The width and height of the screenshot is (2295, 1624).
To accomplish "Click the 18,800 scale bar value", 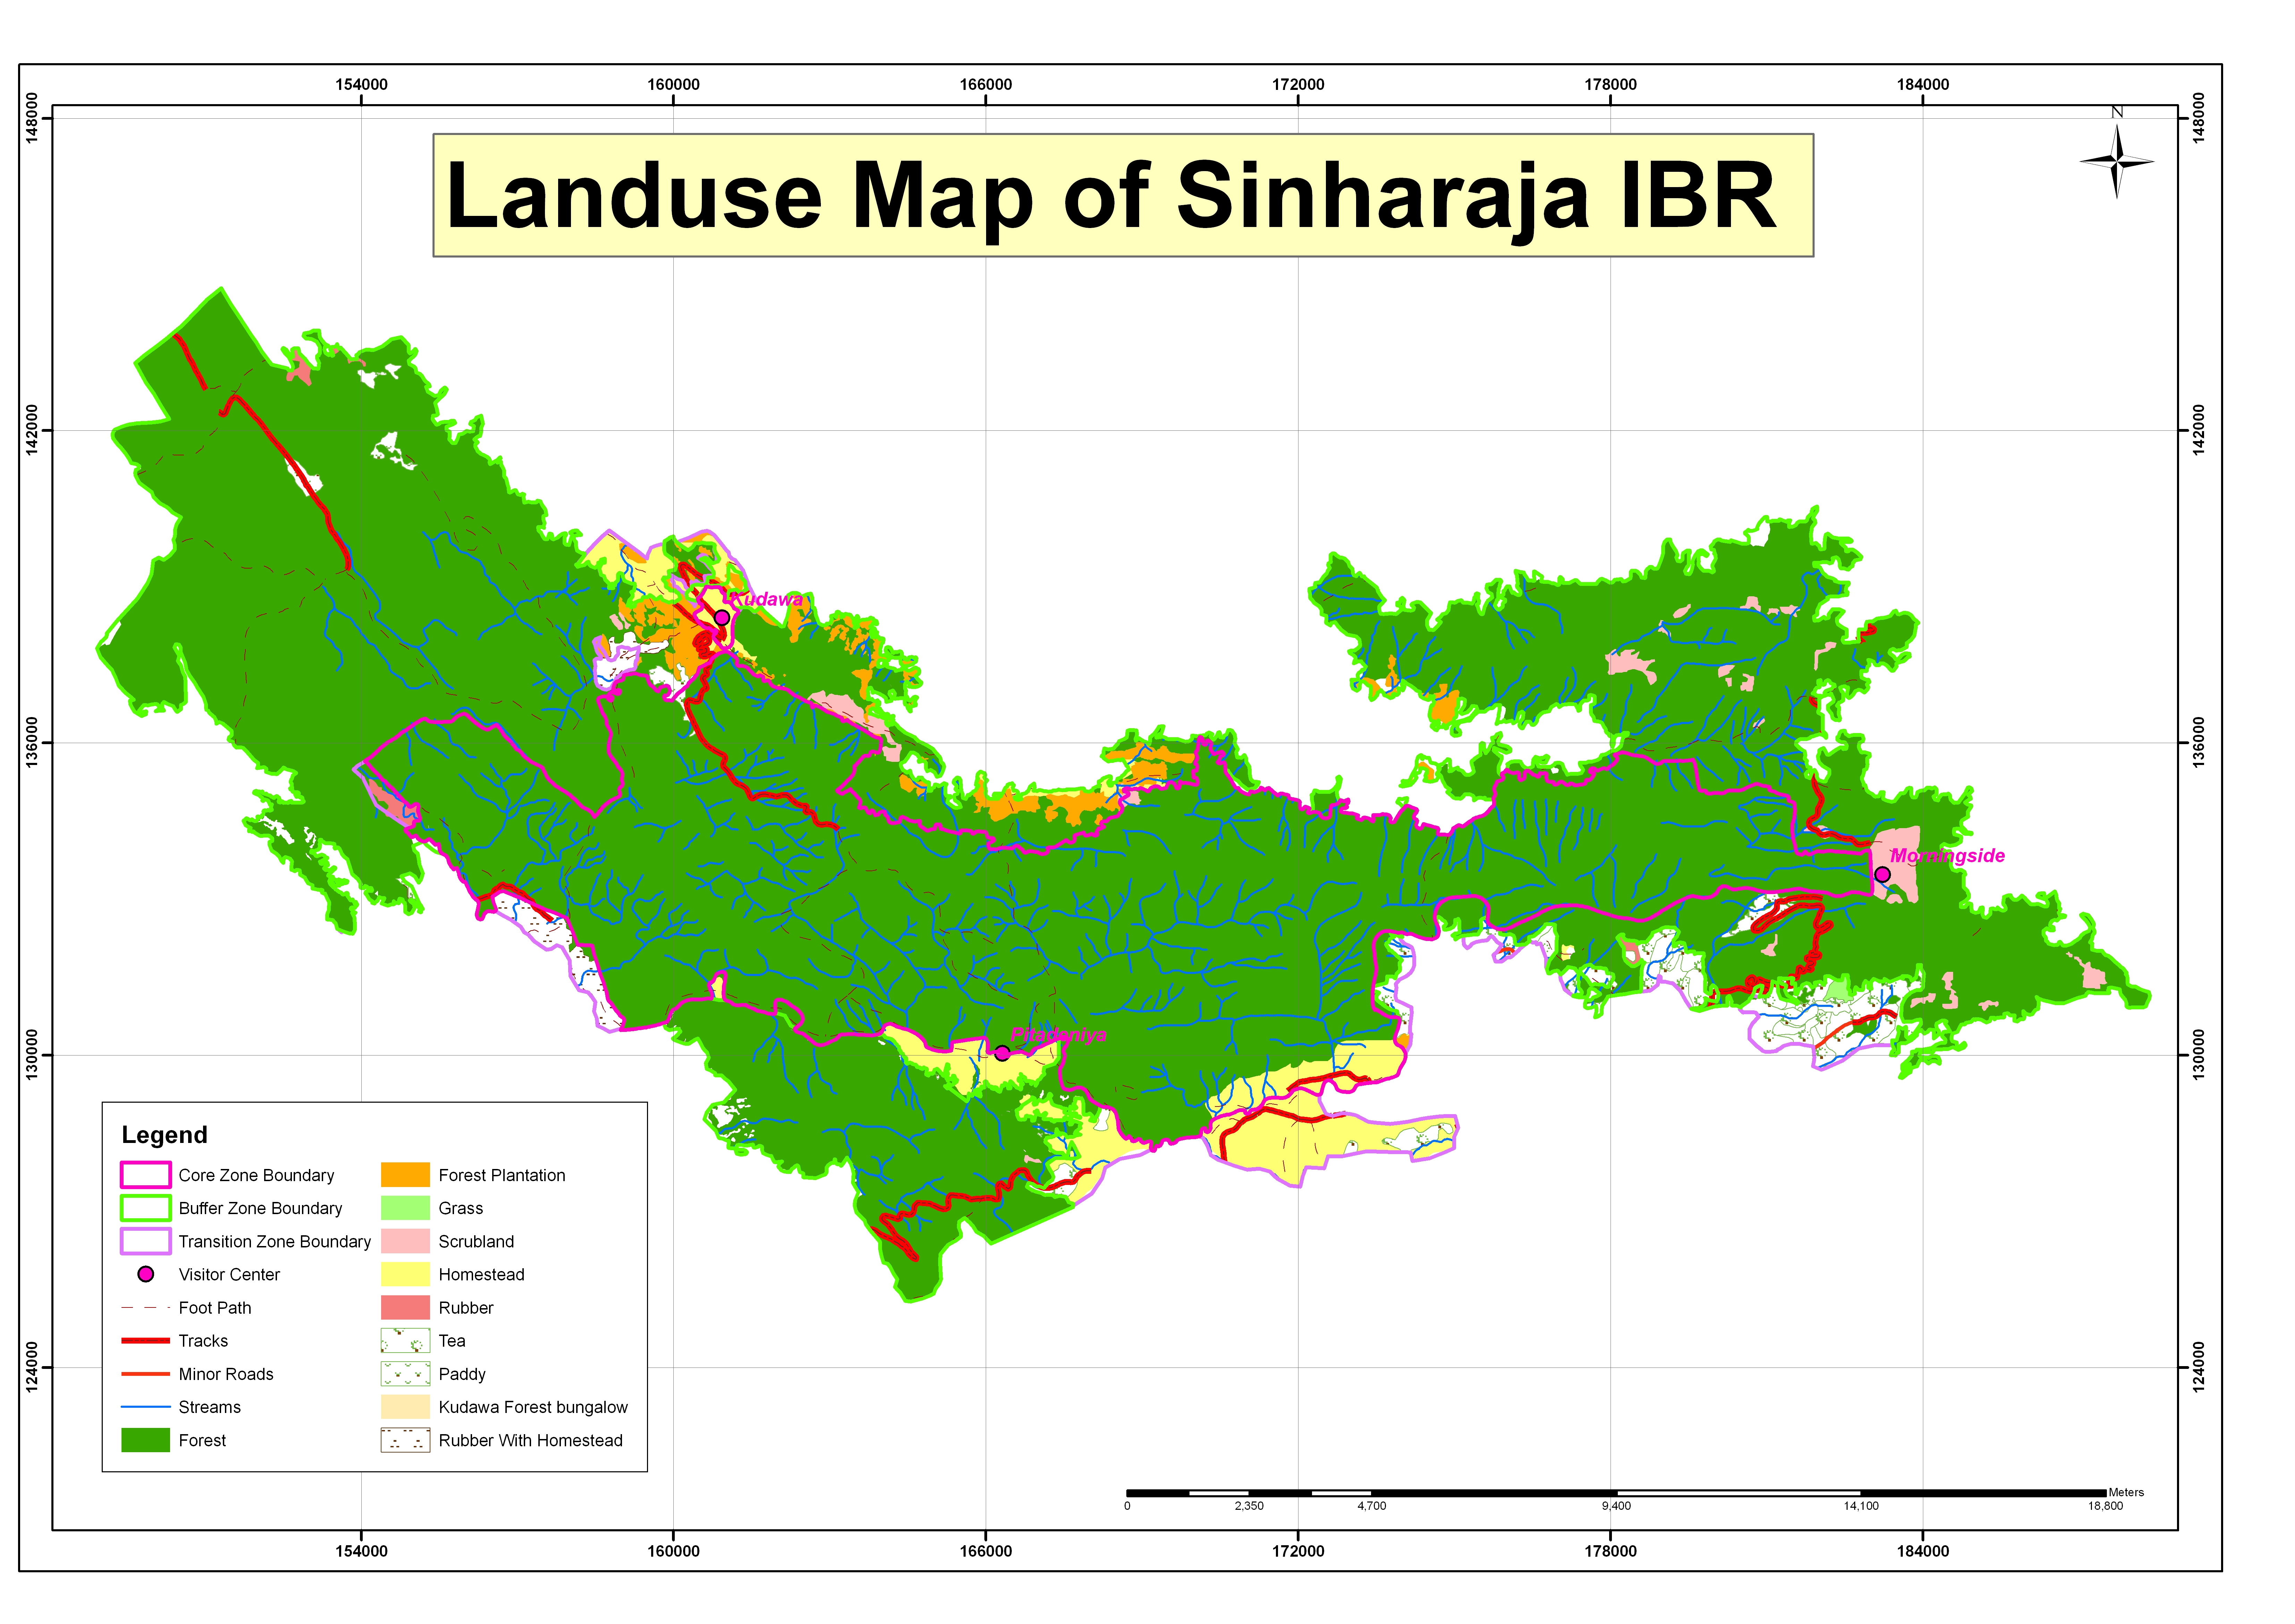I will pos(2105,1506).
